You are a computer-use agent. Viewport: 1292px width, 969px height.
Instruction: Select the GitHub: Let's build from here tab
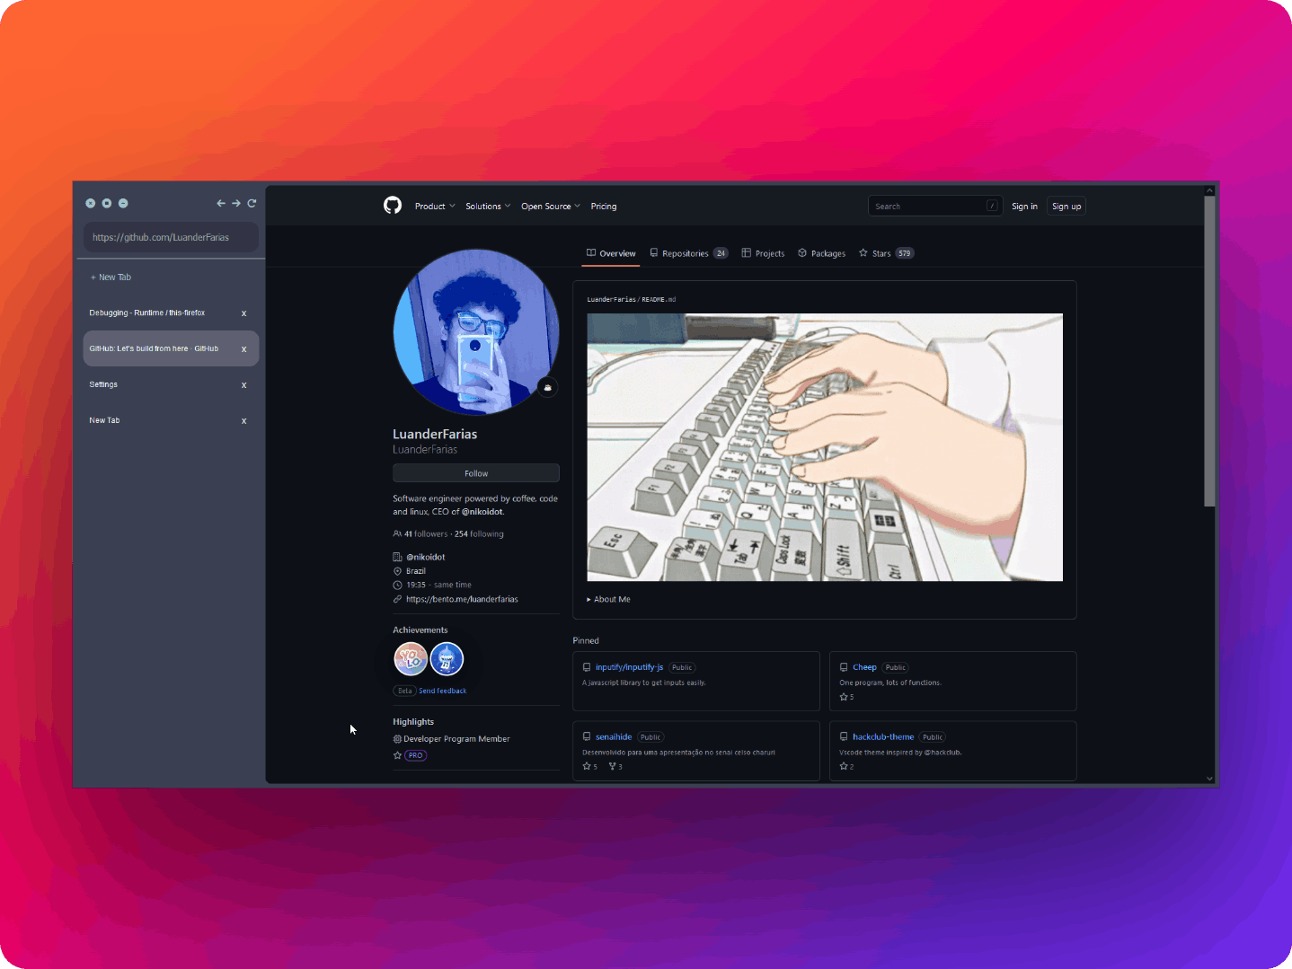[171, 348]
